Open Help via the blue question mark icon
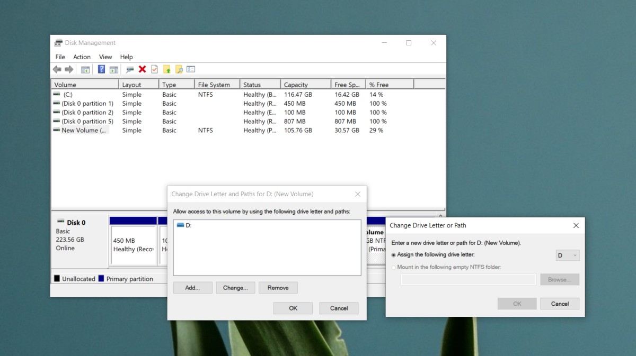 click(101, 69)
